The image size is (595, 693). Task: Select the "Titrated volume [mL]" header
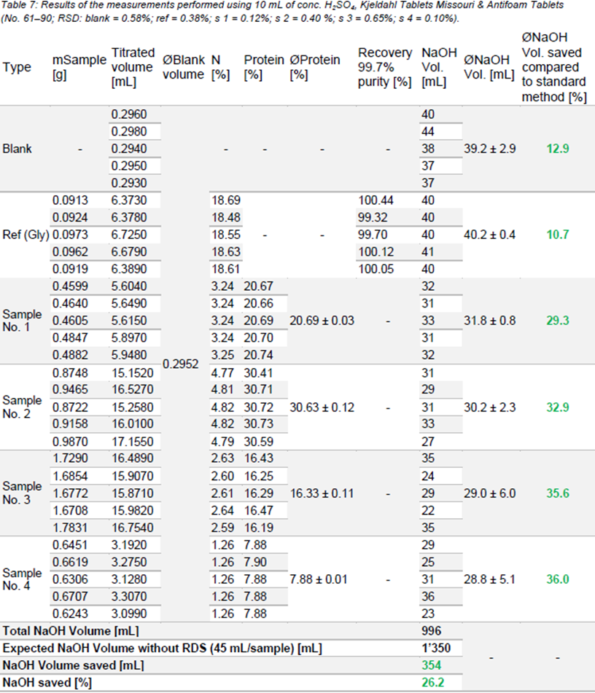coord(133,67)
